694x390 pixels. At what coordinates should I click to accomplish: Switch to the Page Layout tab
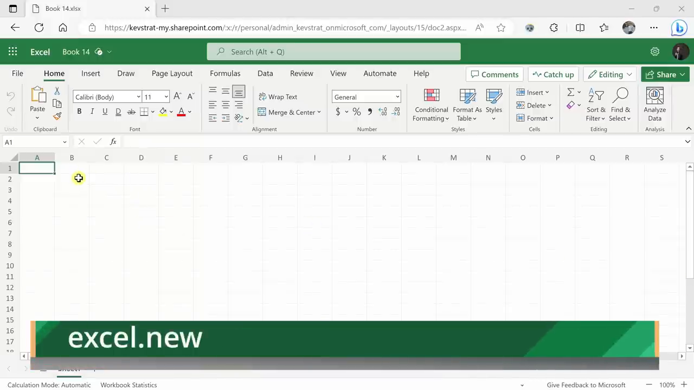[x=172, y=73]
